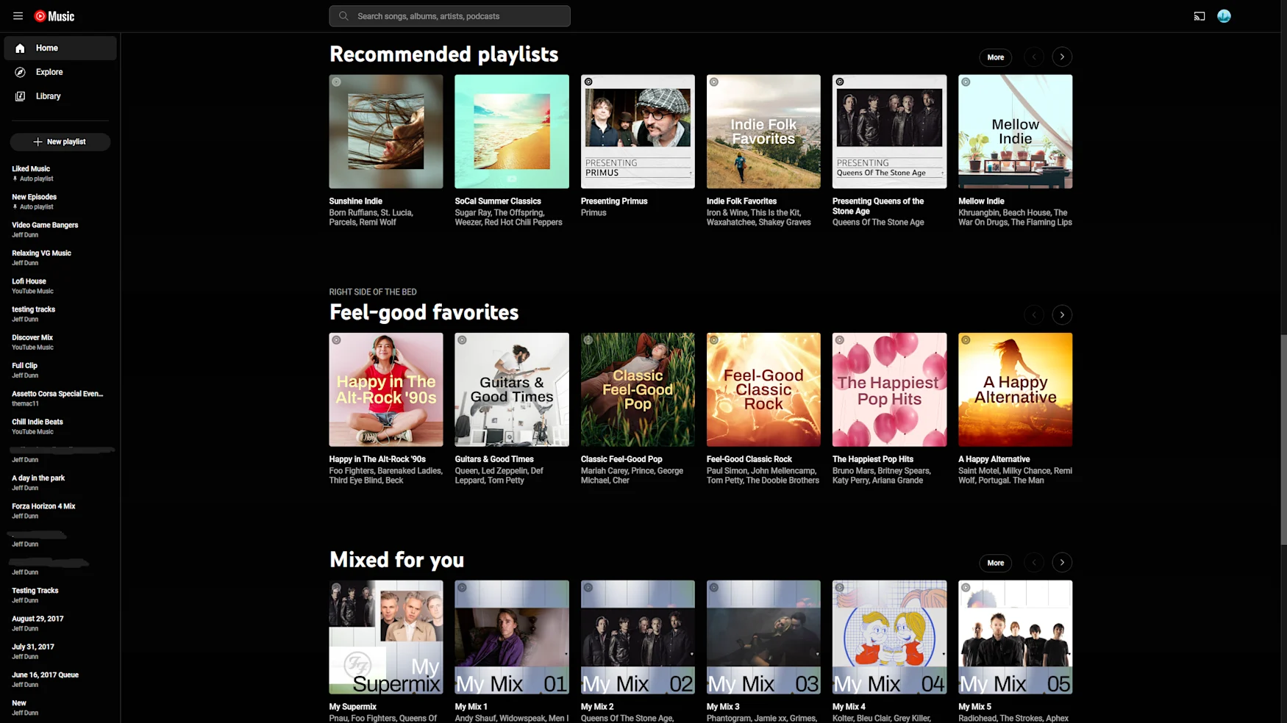Click the page vertical scrollbar
1287x723 pixels.
click(x=1283, y=441)
